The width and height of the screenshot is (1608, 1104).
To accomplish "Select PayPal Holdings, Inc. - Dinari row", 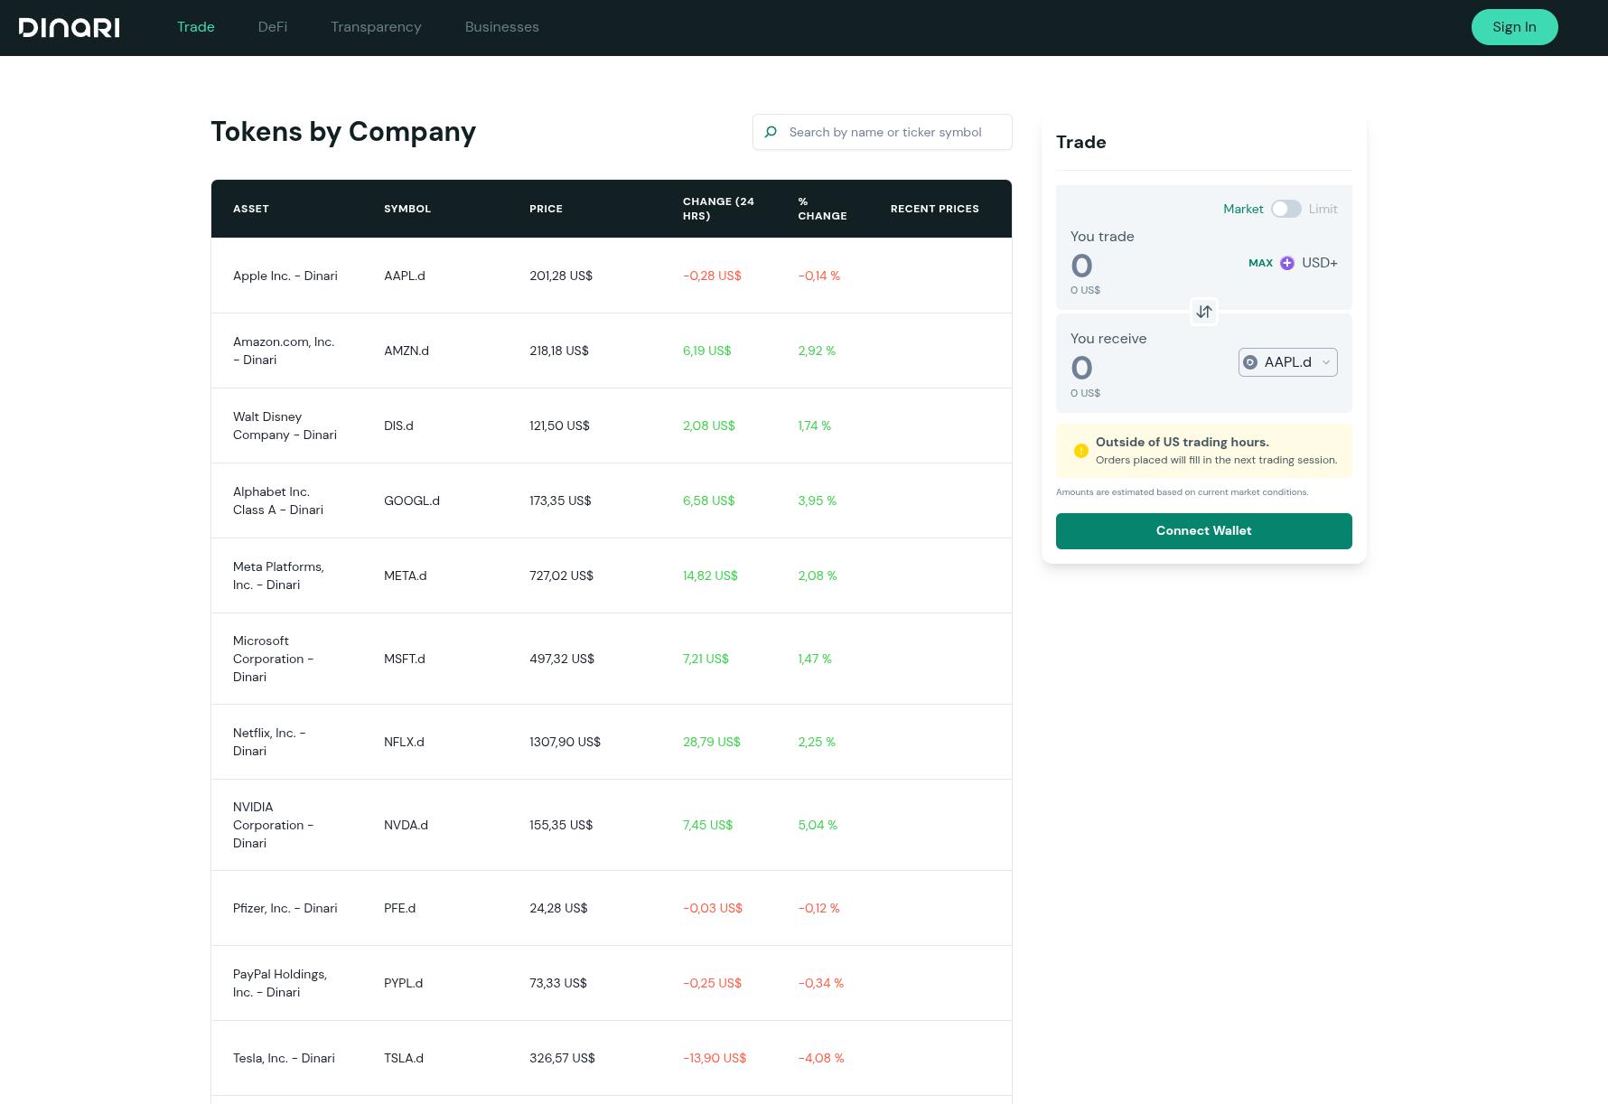I will point(612,983).
